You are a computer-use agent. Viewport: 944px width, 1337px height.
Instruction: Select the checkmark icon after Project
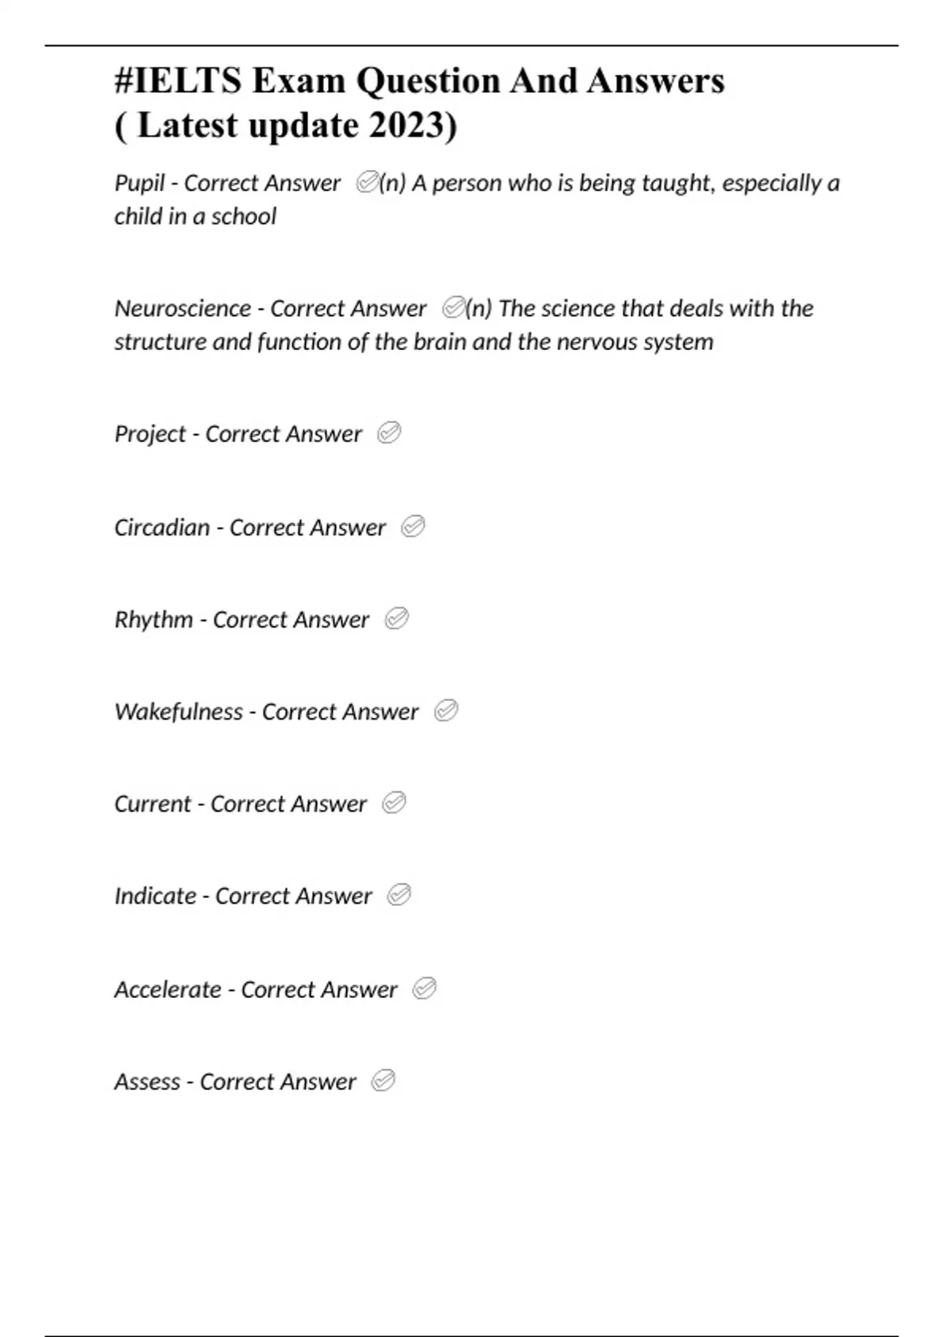(x=389, y=433)
